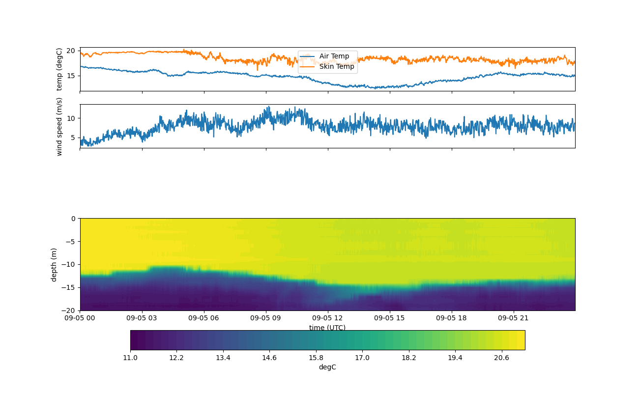The height and width of the screenshot is (393, 639).
Task: Click the 17.0 colorbar tick label
Action: point(362,358)
